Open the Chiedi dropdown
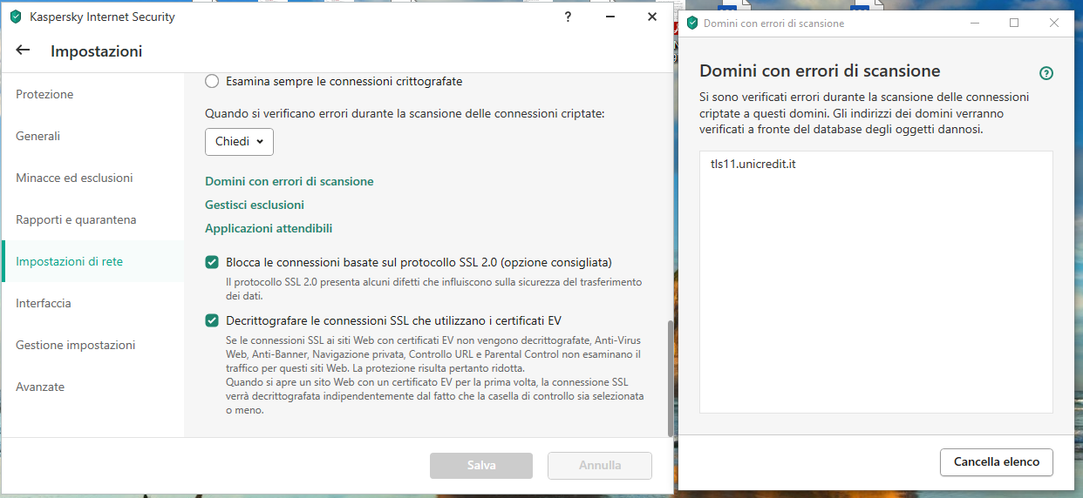Image resolution: width=1083 pixels, height=498 pixels. 239,141
